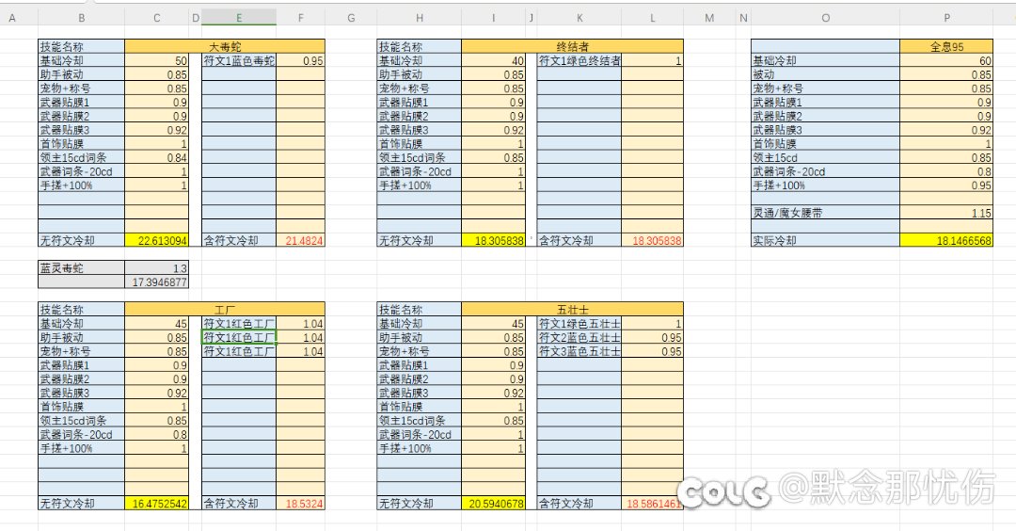
Task: Click the 全息95 title cell
Action: (946, 47)
